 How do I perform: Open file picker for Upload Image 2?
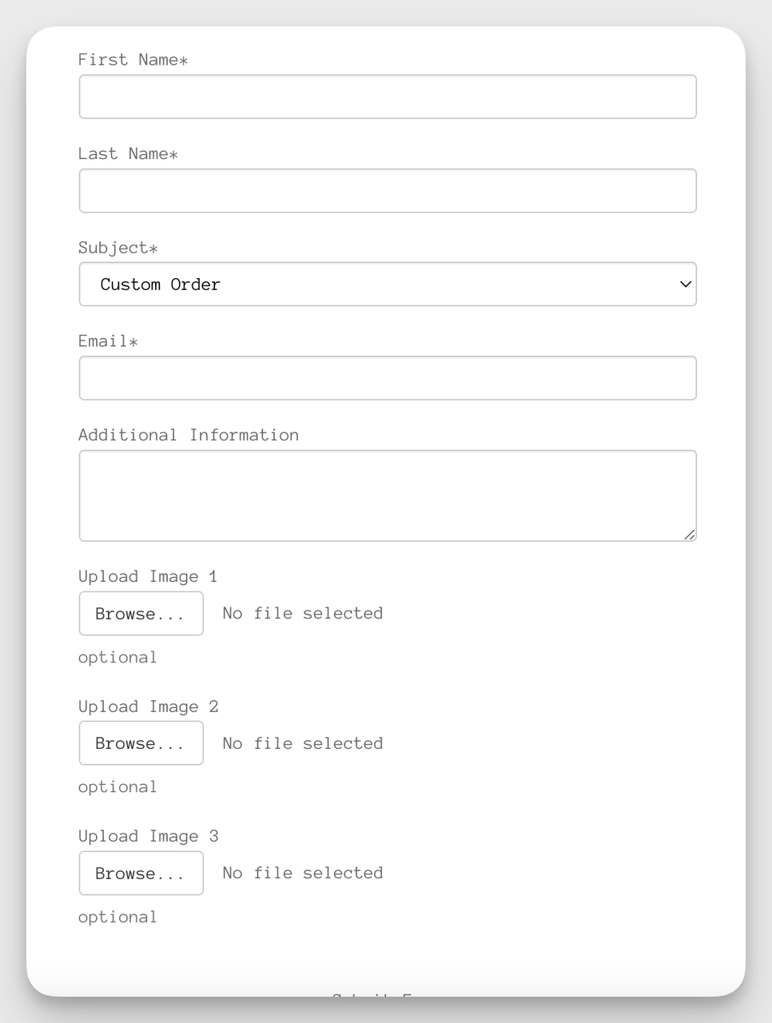point(141,742)
